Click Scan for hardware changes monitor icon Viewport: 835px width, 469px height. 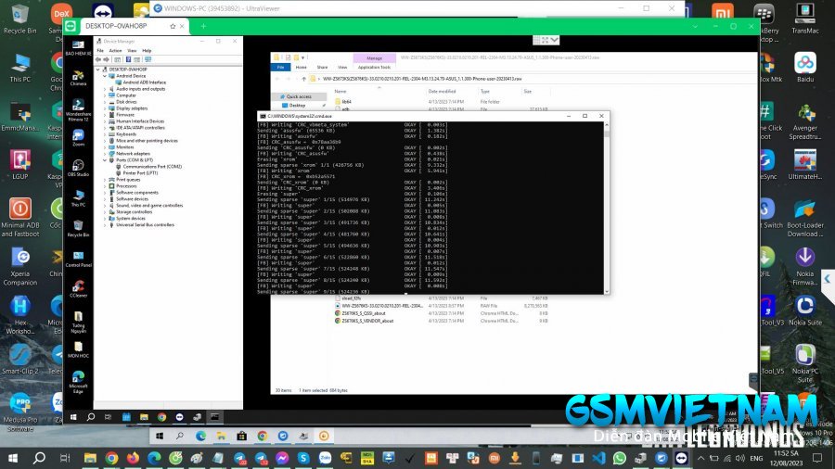(x=148, y=59)
